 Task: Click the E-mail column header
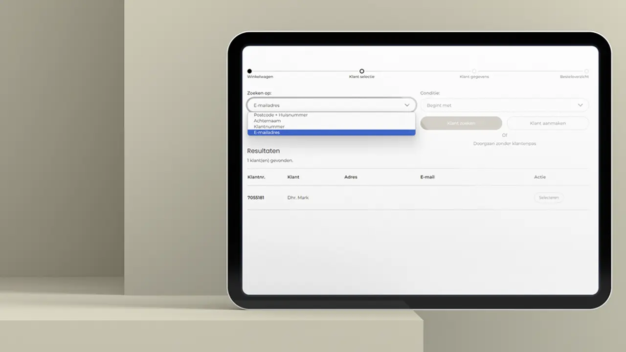pyautogui.click(x=427, y=177)
